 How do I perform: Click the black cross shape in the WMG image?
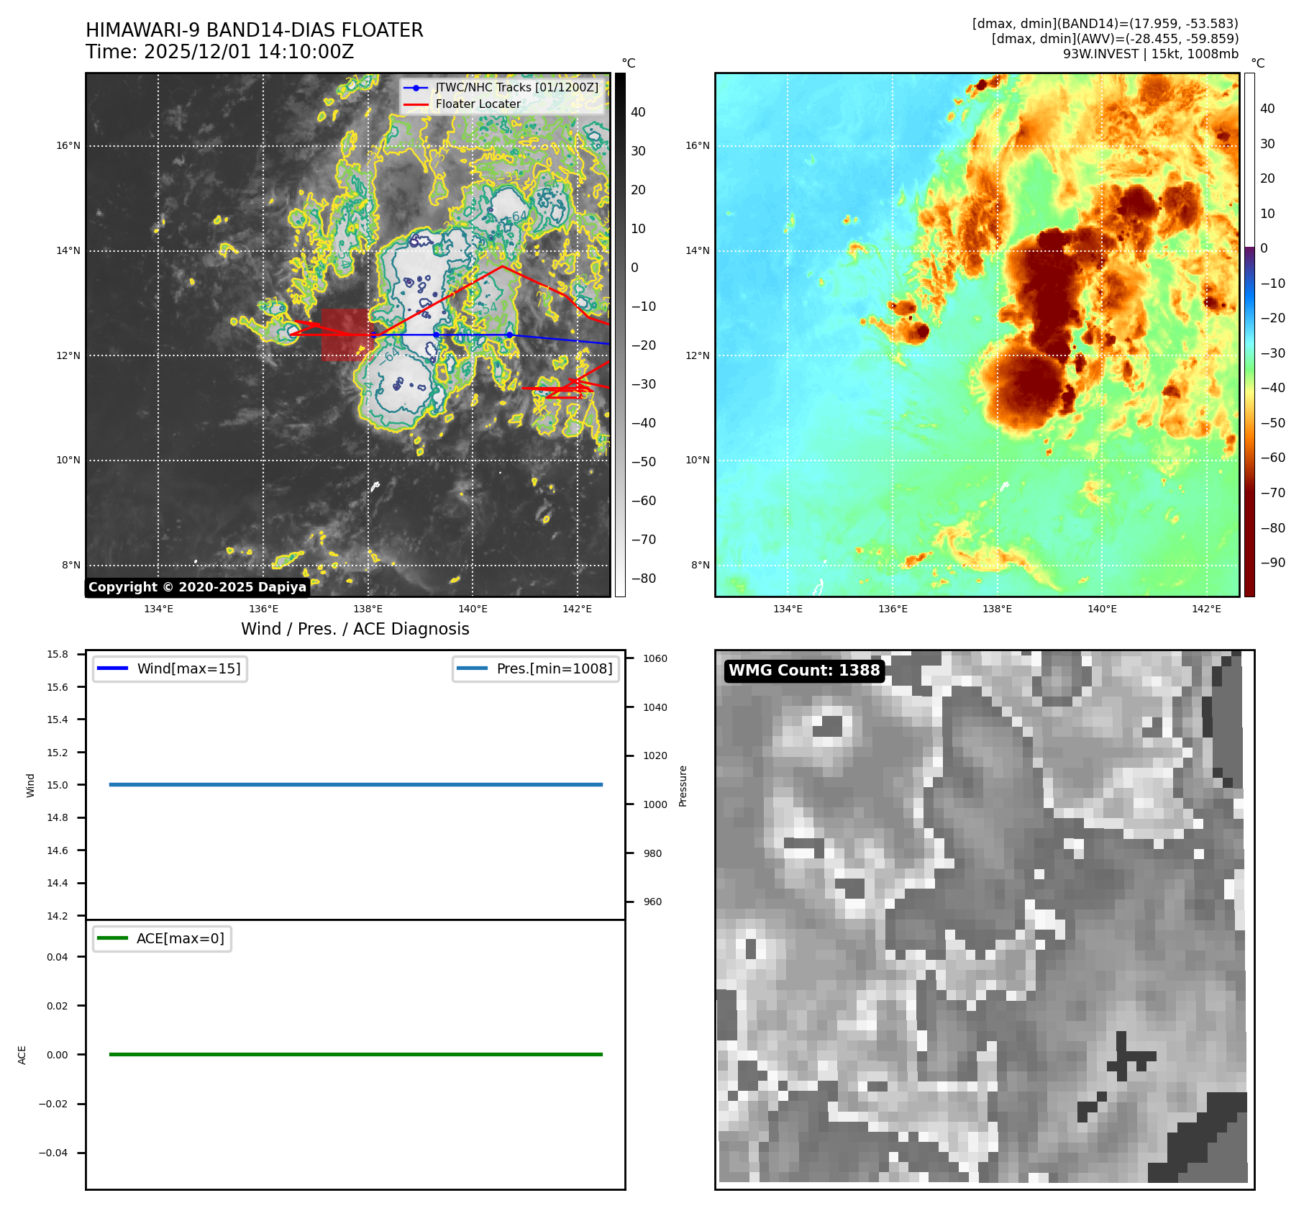click(x=1124, y=1056)
